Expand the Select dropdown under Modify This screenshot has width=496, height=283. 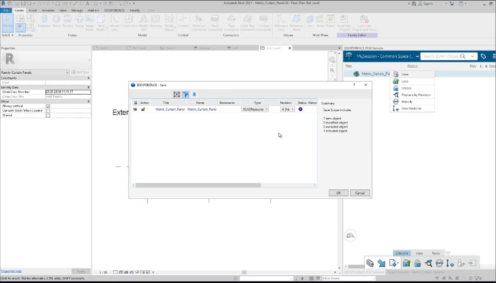8,35
